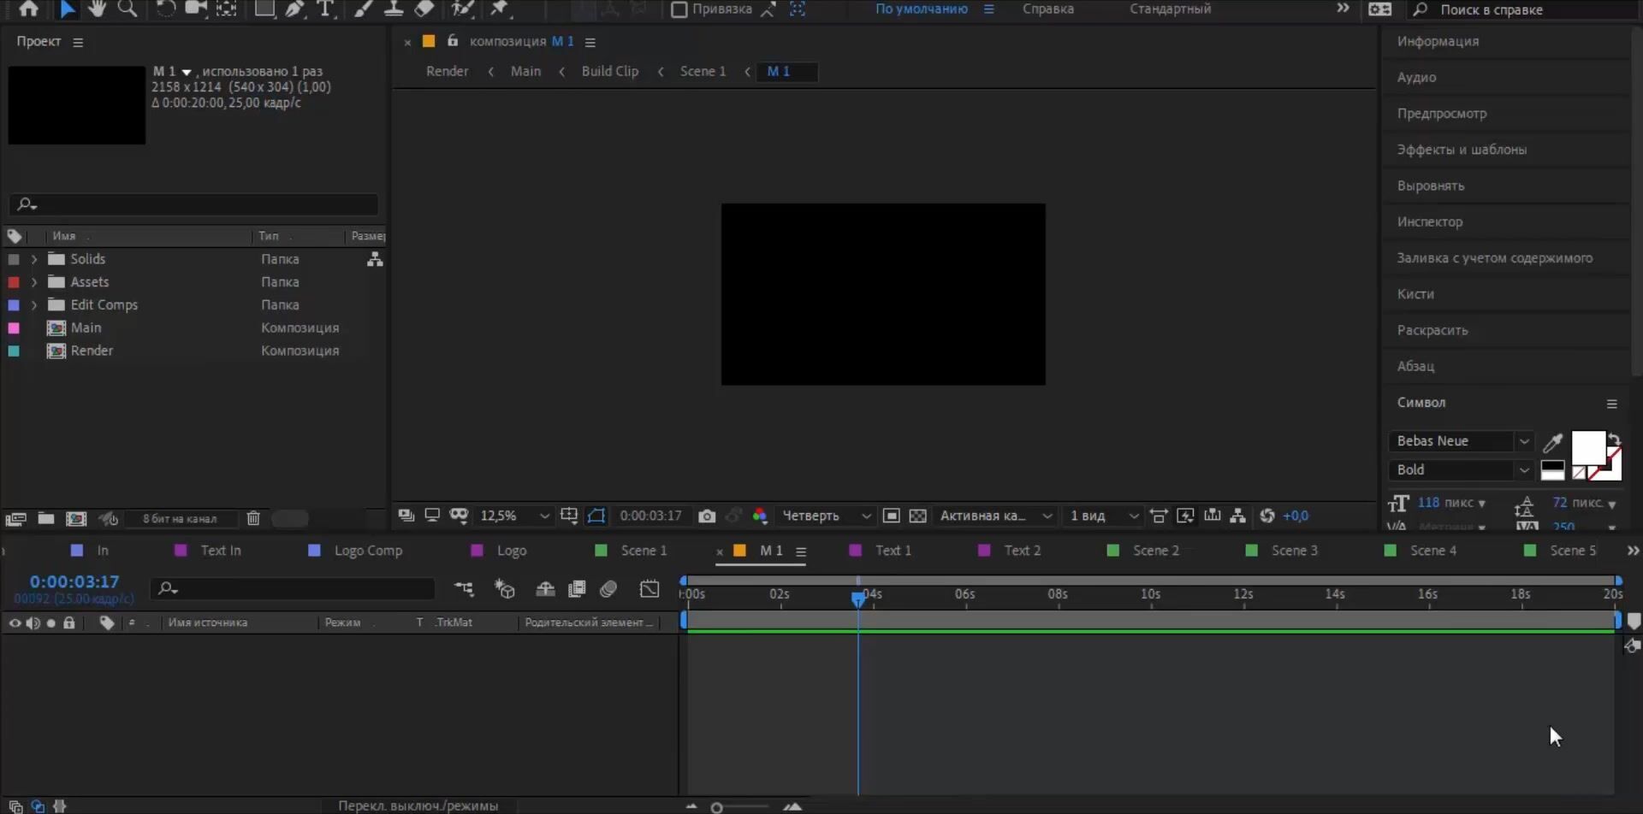Open the Четверть resolution dropdown
Viewport: 1643px width, 814px height.
click(x=827, y=516)
